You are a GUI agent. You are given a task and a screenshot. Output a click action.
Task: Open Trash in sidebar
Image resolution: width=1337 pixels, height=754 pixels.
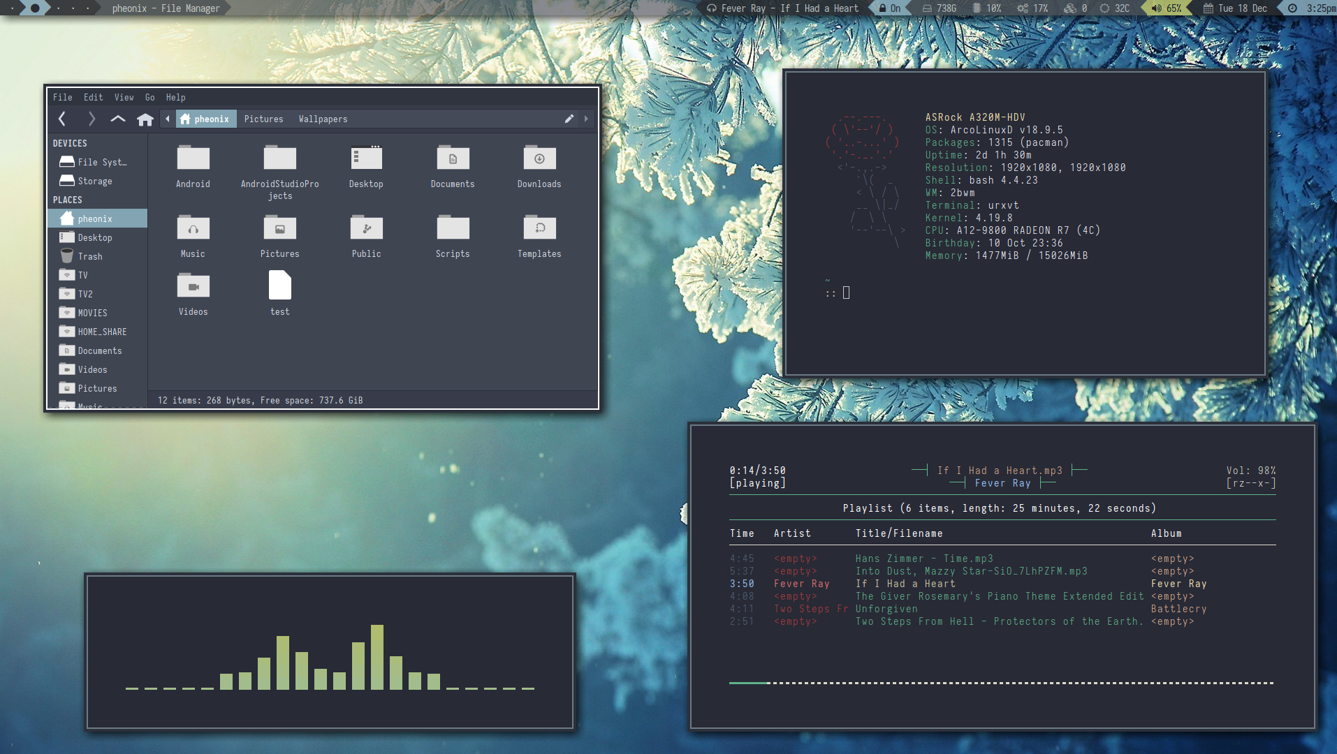[x=97, y=256]
